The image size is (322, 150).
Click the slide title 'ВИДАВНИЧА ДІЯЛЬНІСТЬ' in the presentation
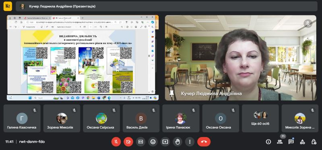click(x=78, y=36)
